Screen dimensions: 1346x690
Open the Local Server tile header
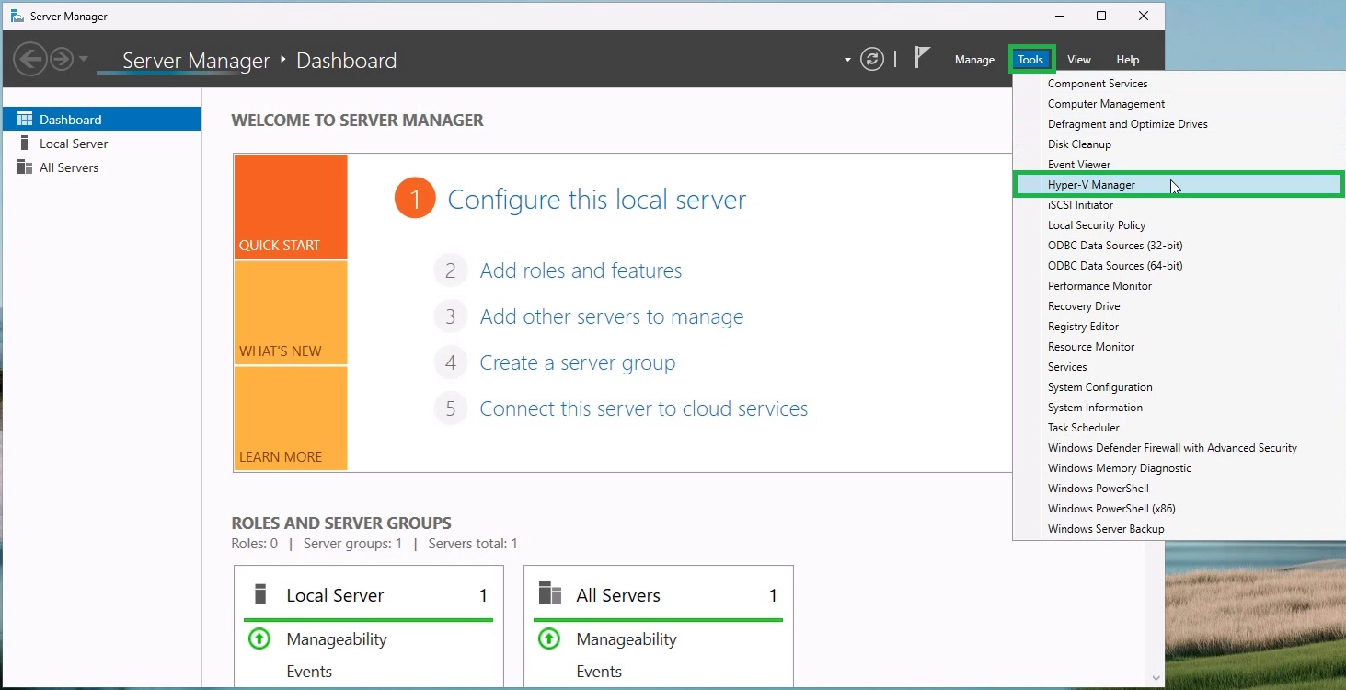click(x=335, y=595)
